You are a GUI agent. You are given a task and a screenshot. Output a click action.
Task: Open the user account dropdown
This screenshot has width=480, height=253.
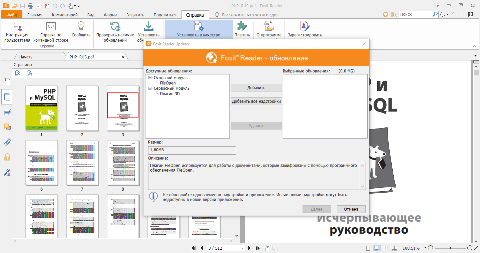point(472,14)
